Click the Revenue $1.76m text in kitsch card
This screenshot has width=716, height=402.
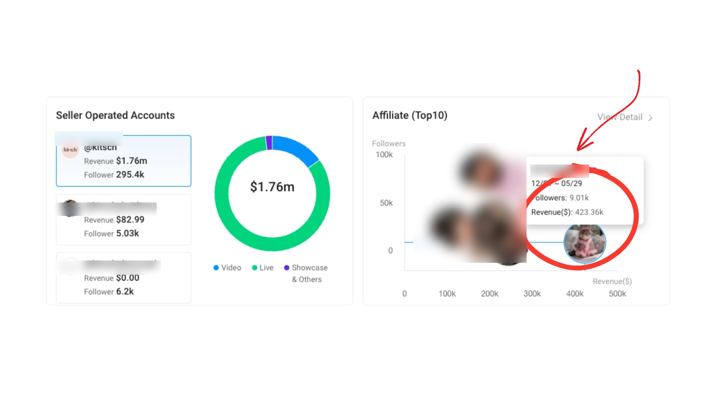[x=116, y=161]
